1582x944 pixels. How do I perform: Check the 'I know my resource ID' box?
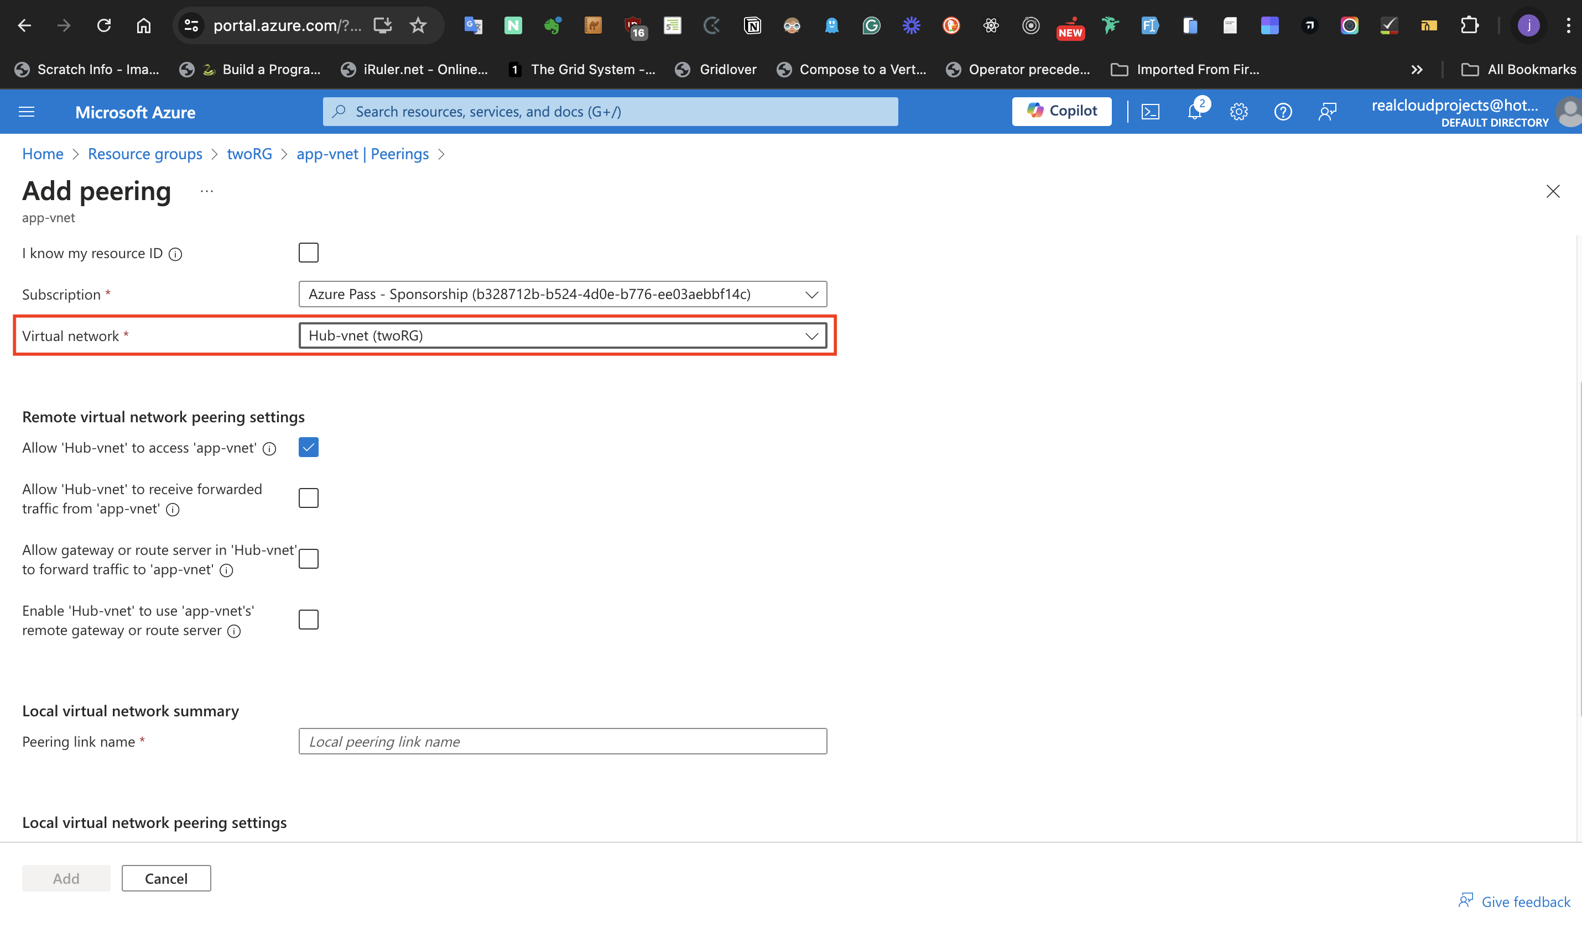point(309,253)
